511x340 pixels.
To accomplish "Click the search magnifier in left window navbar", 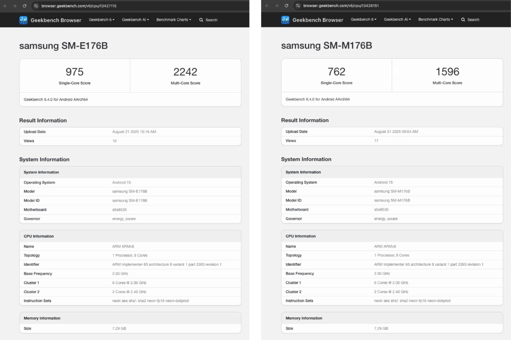I will pos(201,20).
